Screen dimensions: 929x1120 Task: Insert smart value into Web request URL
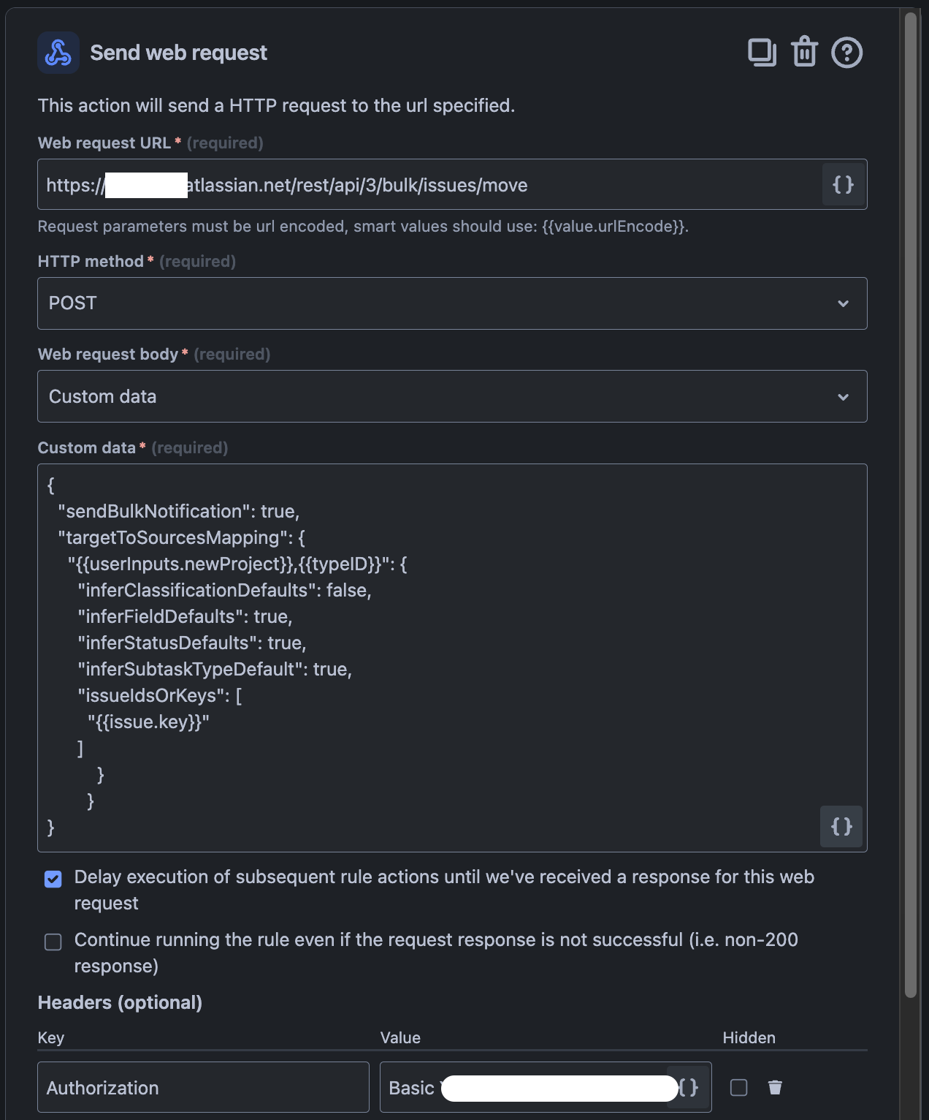pyautogui.click(x=843, y=185)
